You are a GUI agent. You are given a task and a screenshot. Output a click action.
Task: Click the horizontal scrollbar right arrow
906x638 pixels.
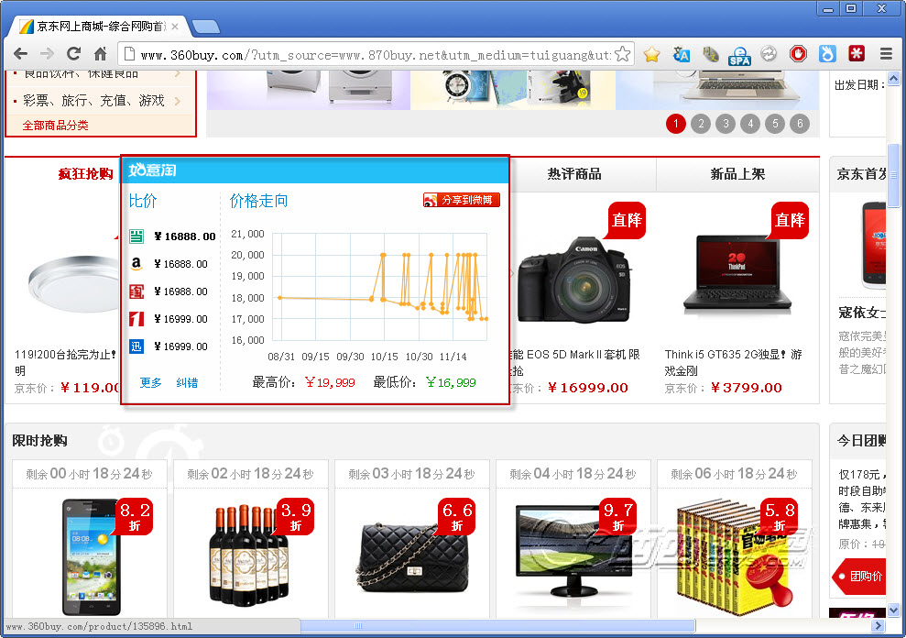click(x=879, y=625)
